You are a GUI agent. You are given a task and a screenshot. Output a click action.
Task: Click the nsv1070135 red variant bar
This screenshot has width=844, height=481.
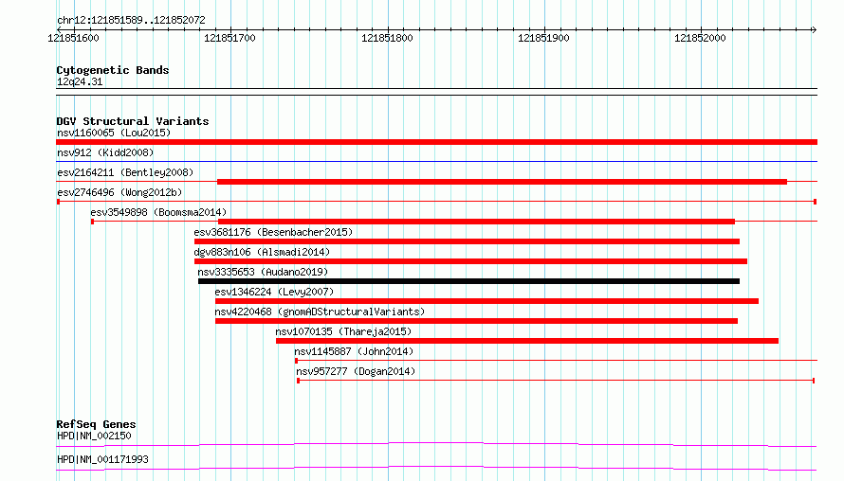(x=527, y=341)
